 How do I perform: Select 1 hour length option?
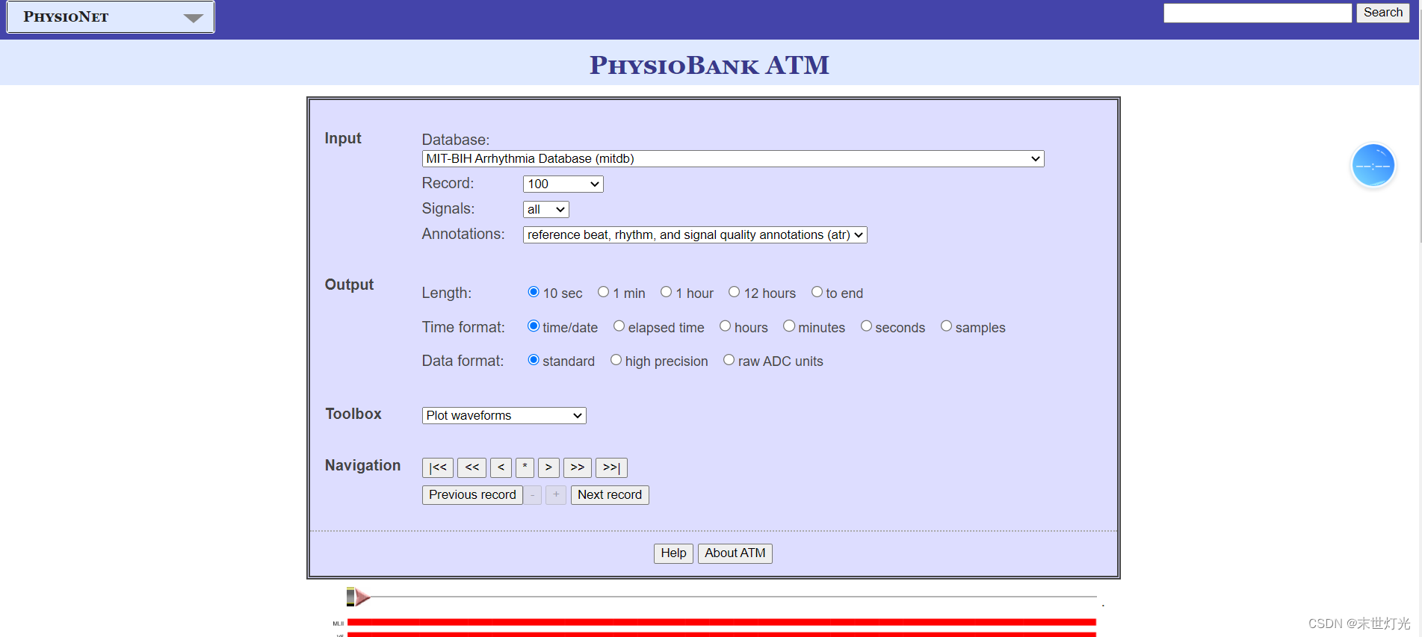coord(667,292)
